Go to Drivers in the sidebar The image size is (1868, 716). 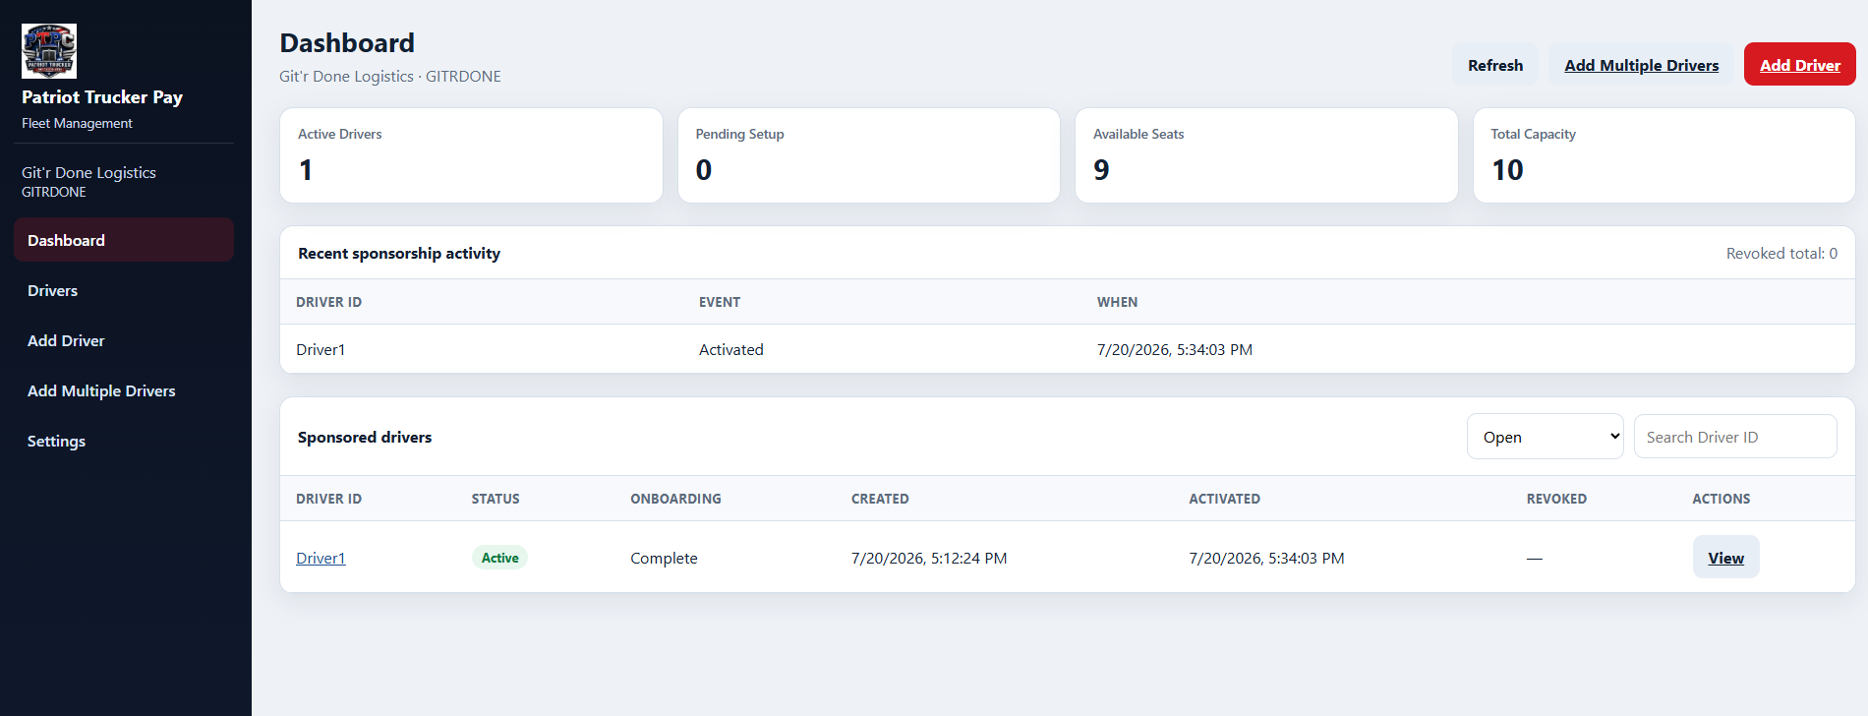(124, 290)
